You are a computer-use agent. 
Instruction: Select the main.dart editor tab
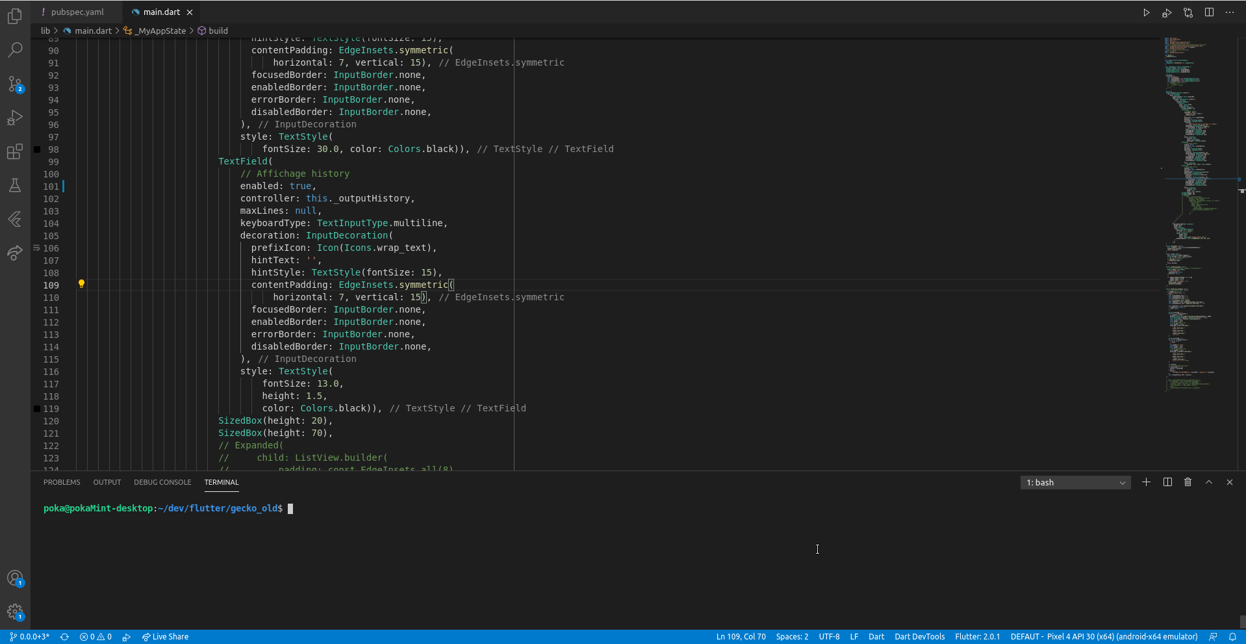[161, 12]
